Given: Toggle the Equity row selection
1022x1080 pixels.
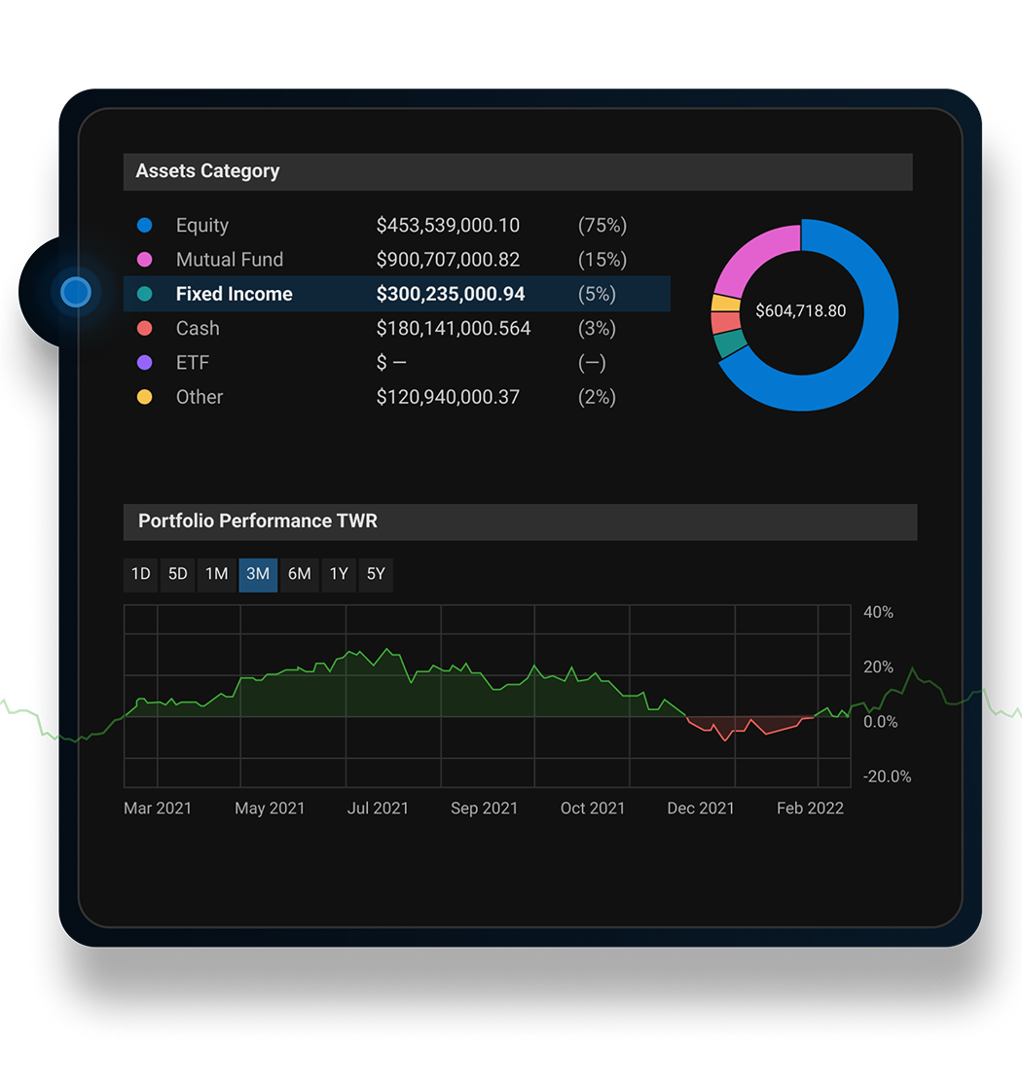Looking at the screenshot, I should coord(389,225).
